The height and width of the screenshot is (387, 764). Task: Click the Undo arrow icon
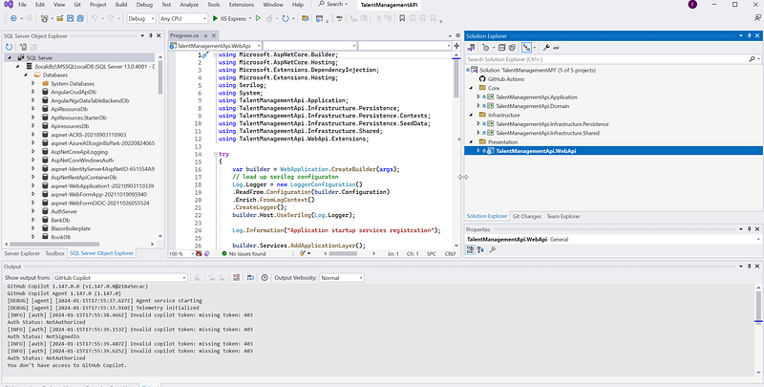pos(95,18)
